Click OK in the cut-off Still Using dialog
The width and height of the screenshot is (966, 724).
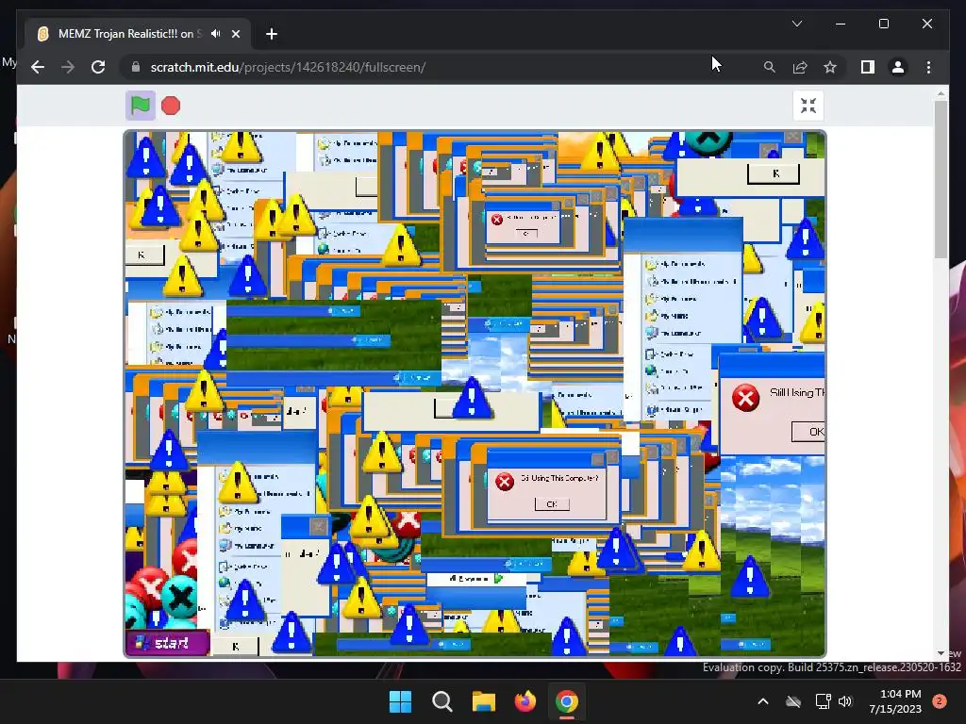[x=810, y=432]
